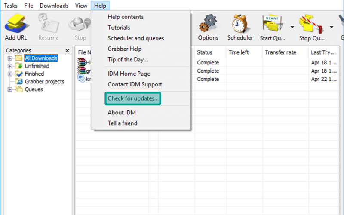
Task: Choose Grabber Help menu entry
Action: (x=124, y=49)
